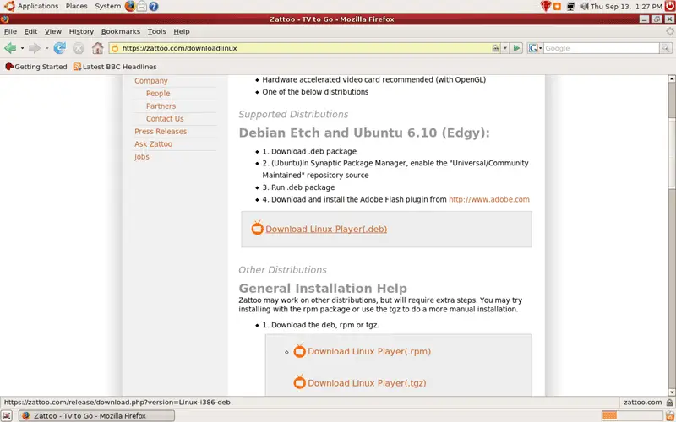Open the Tools menu
The height and width of the screenshot is (422, 676).
(156, 31)
